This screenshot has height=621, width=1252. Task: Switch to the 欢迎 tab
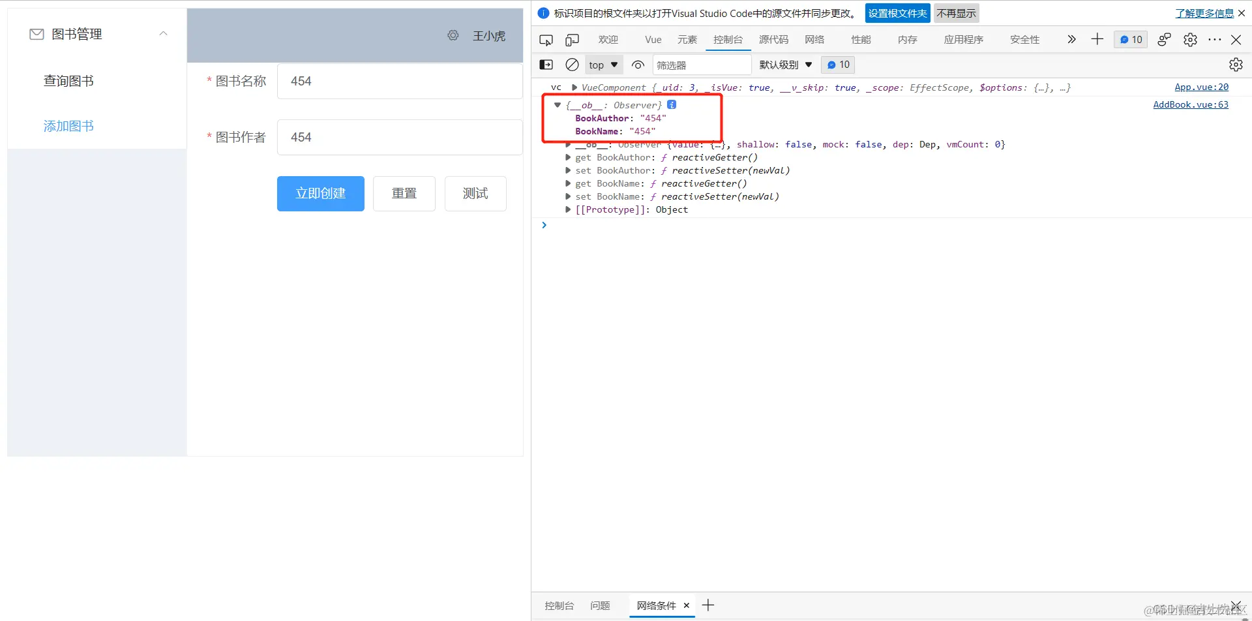pos(608,40)
